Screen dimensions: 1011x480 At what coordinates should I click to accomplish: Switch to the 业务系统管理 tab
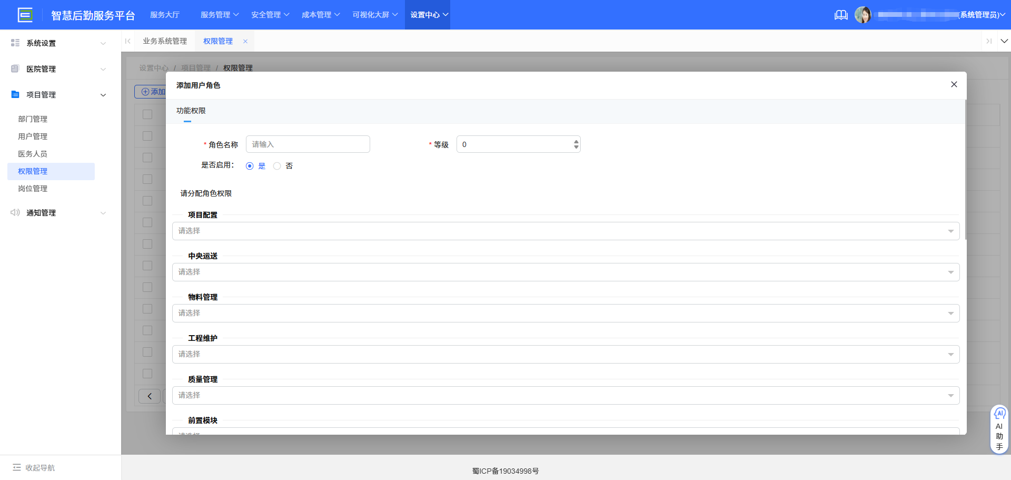tap(165, 41)
